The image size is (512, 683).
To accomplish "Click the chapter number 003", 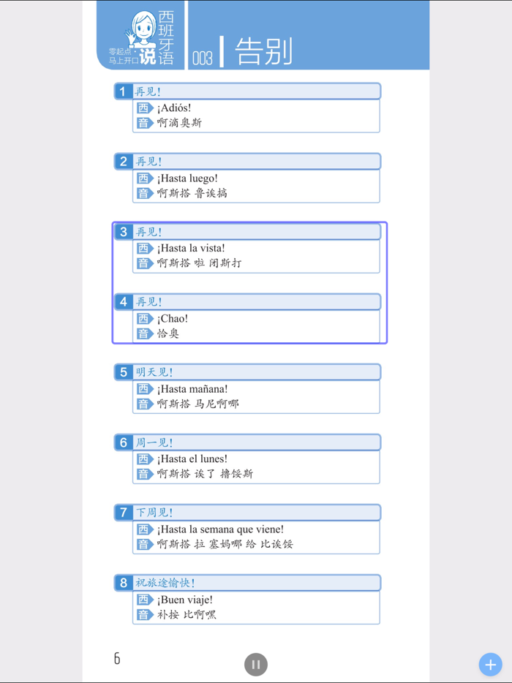I will pyautogui.click(x=203, y=58).
